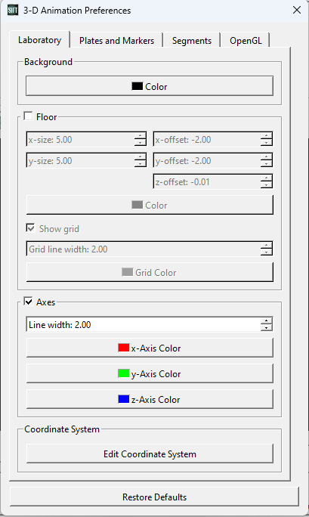
Task: Uncheck the Axes checkbox
Action: pyautogui.click(x=28, y=302)
